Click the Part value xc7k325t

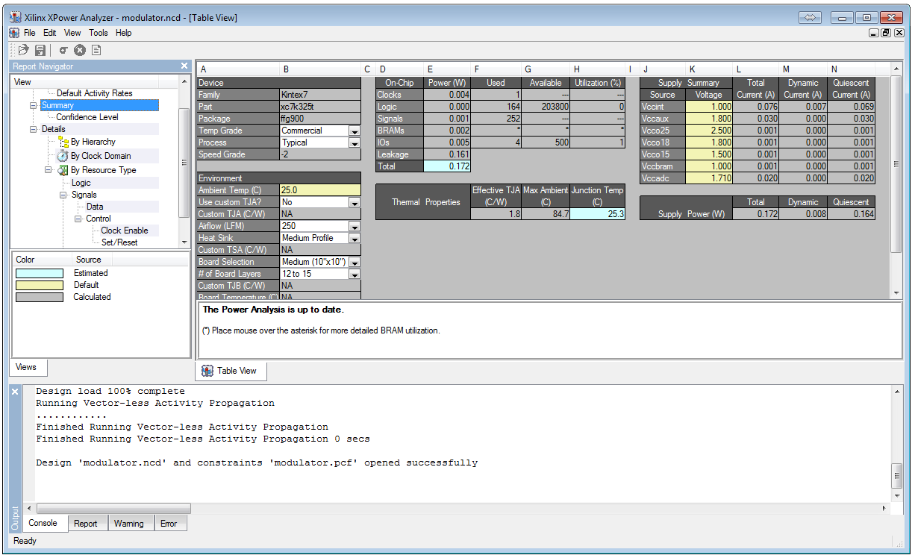319,107
